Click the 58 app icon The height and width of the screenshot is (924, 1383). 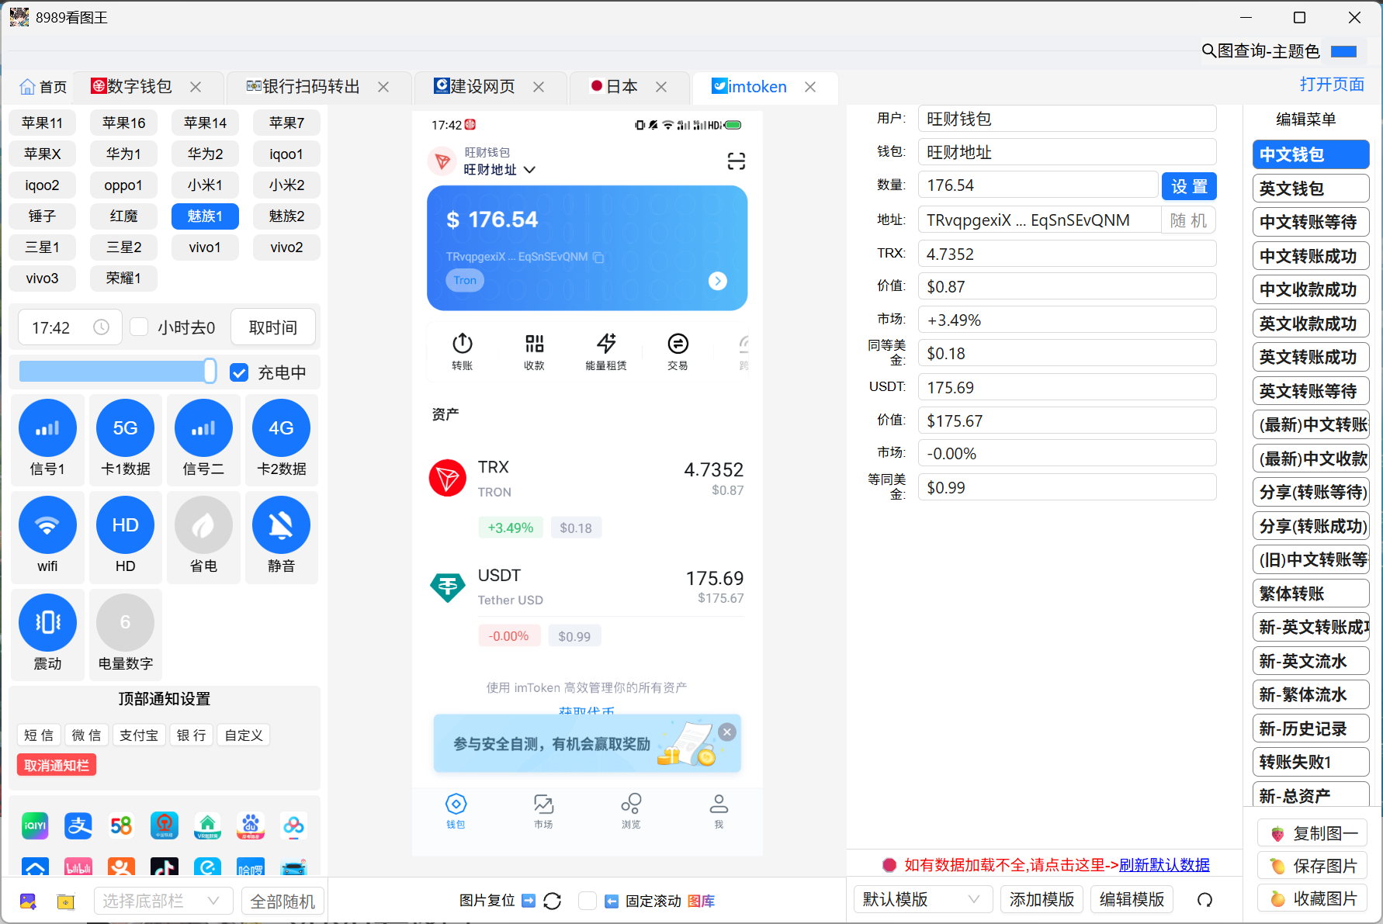121,825
